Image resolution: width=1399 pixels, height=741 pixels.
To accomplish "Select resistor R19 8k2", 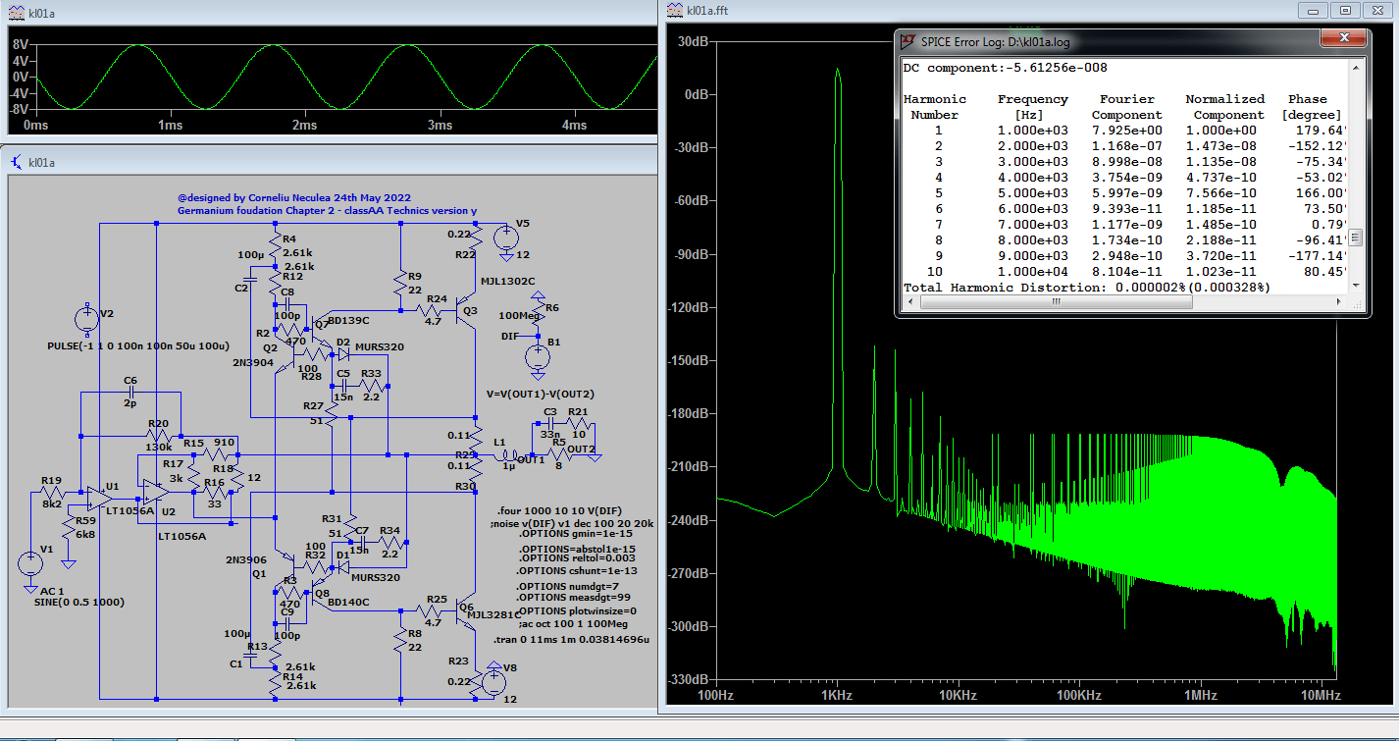I will coord(52,492).
